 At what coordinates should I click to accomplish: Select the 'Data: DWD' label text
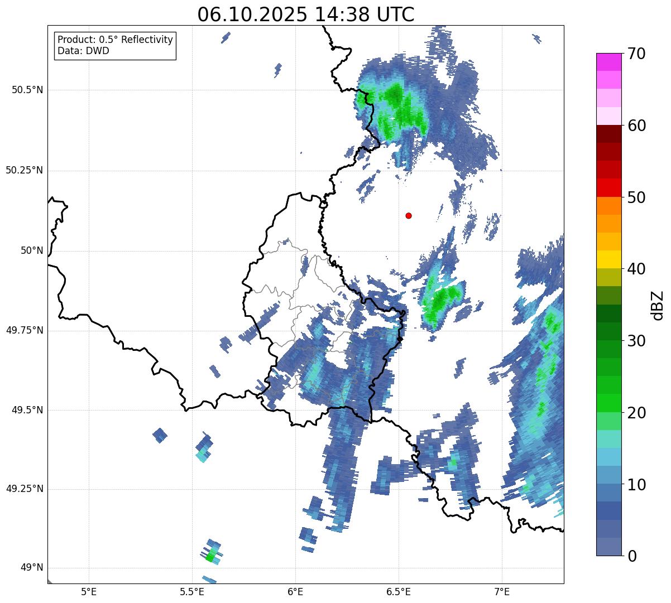83,51
